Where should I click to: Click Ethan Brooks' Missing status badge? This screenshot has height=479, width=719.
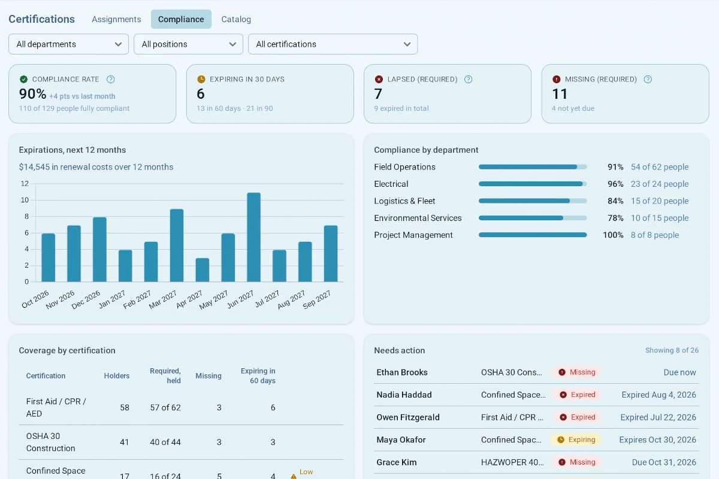coord(576,372)
